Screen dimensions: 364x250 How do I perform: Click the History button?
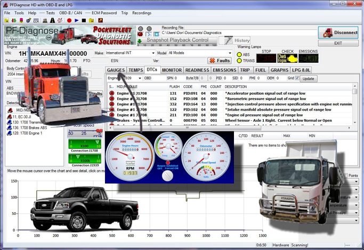click(x=234, y=40)
